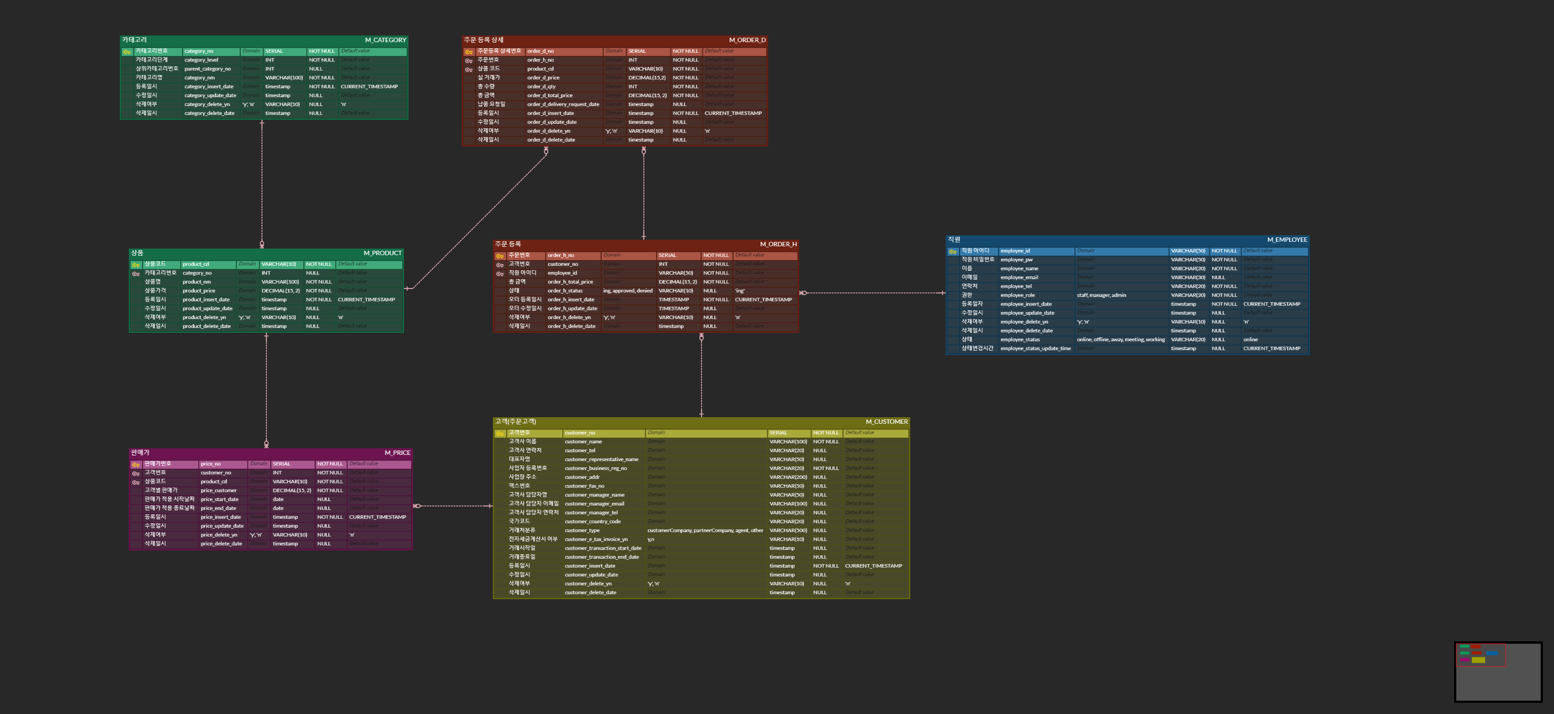Image resolution: width=1554 pixels, height=714 pixels.
Task: Open the data type field of product_price
Action: point(280,291)
